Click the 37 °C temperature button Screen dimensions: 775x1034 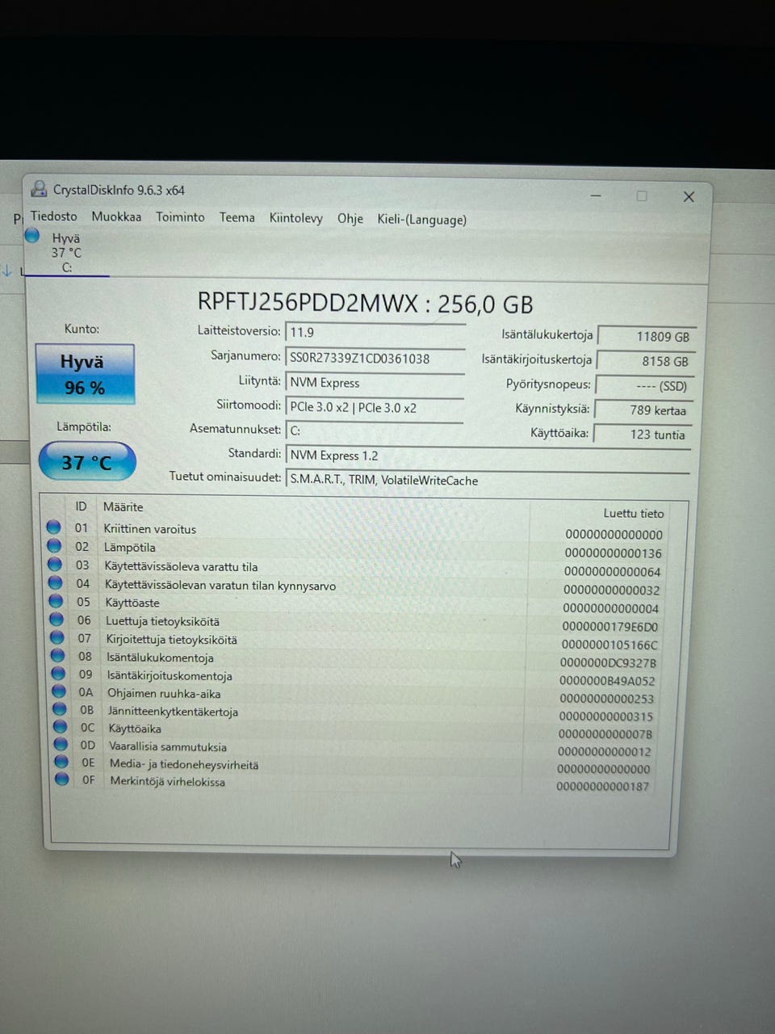86,462
